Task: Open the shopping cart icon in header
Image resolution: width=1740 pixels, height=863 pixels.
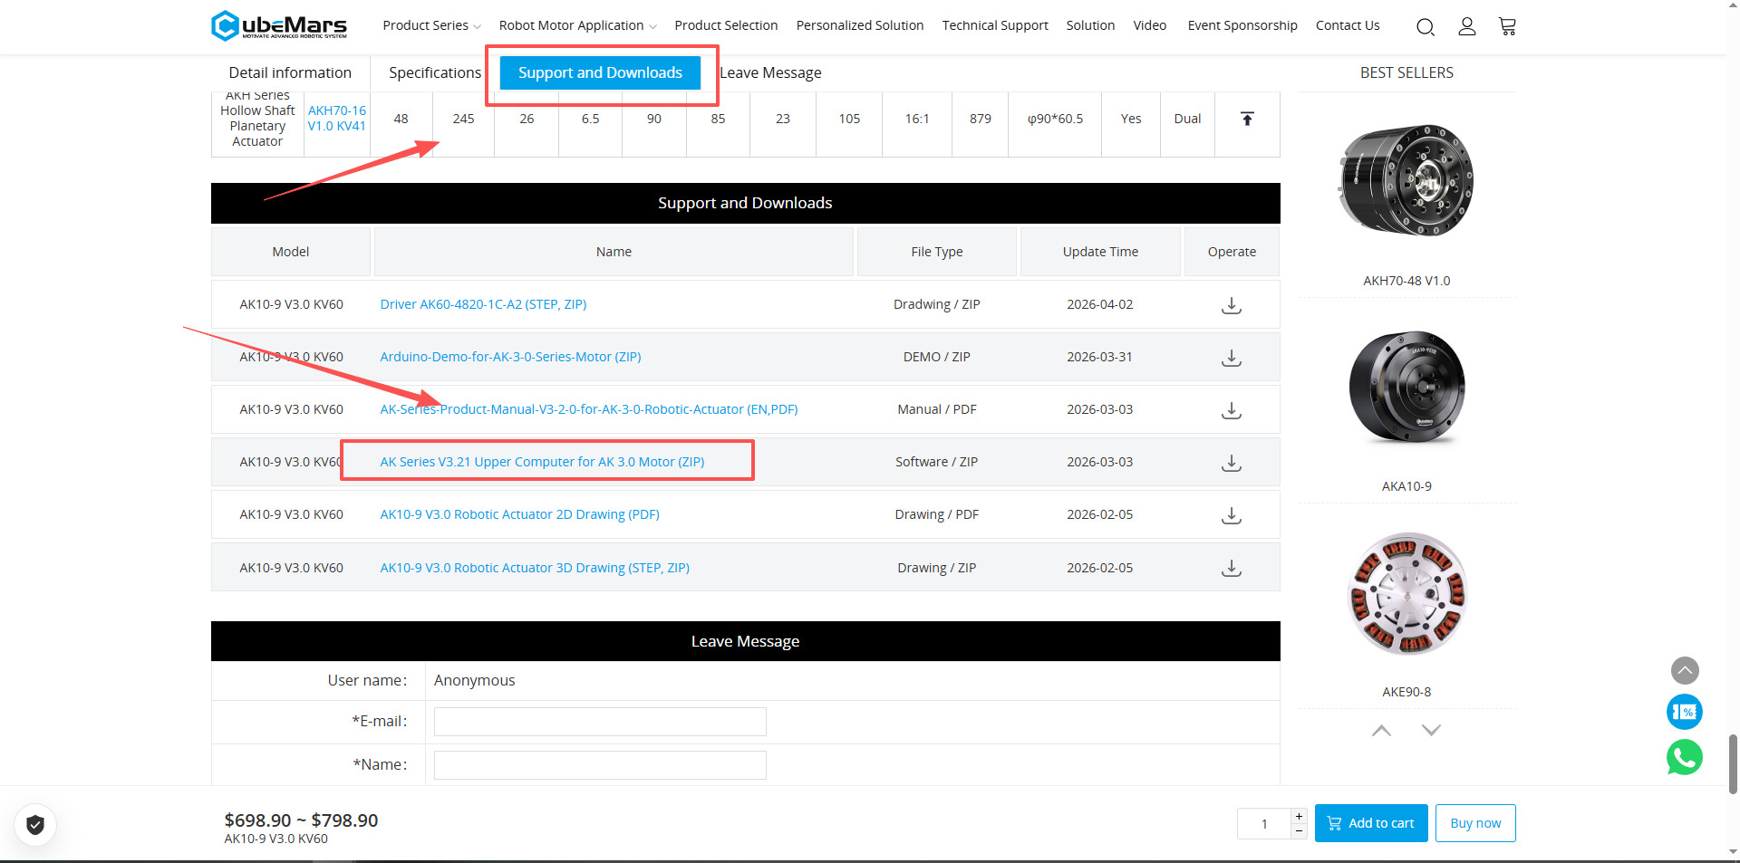Action: tap(1507, 26)
